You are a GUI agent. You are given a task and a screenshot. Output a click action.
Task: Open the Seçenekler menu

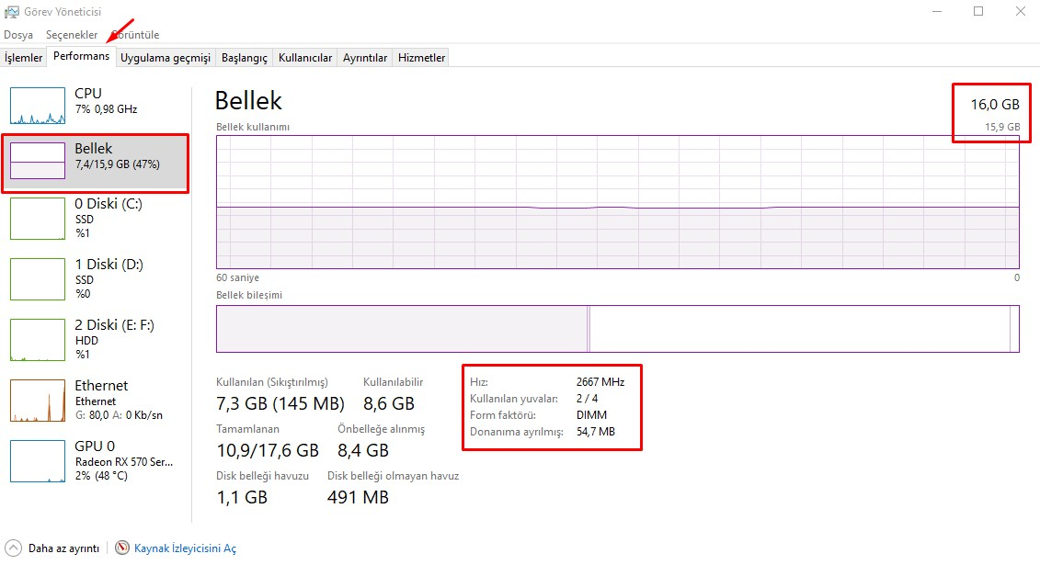(x=72, y=34)
